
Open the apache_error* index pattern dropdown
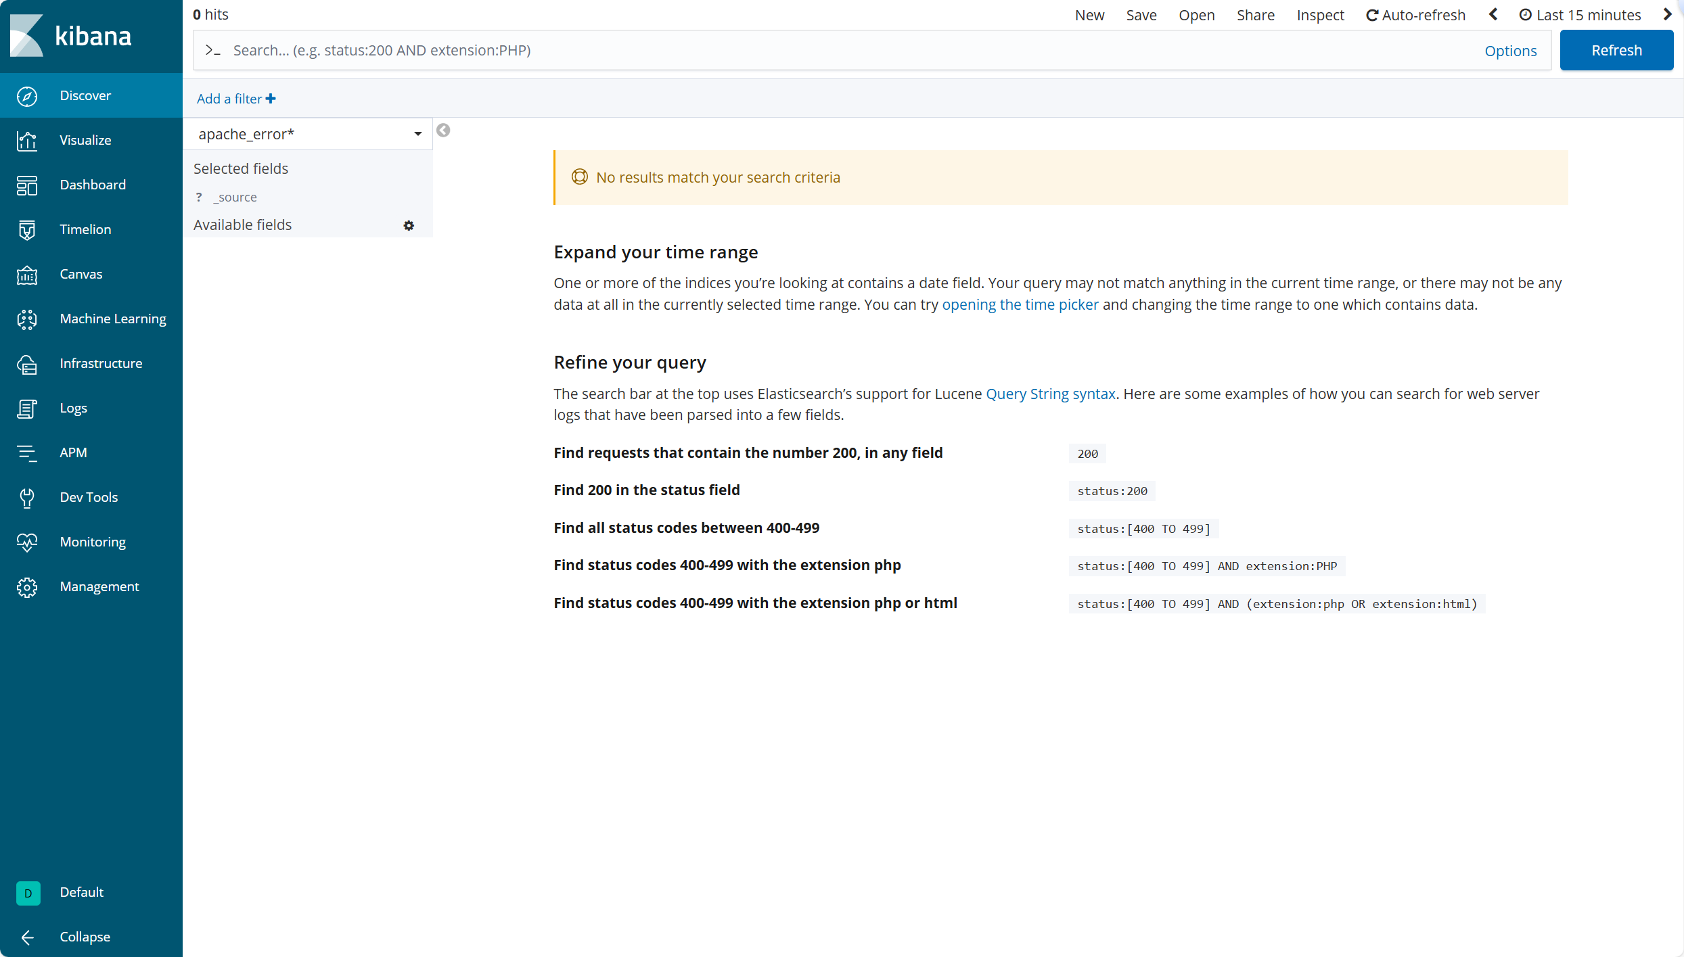coord(309,134)
